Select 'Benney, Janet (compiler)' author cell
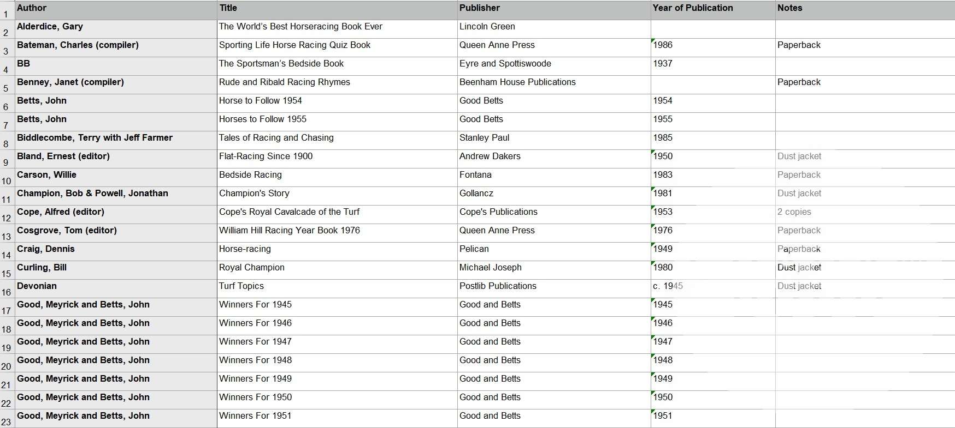 (x=116, y=85)
